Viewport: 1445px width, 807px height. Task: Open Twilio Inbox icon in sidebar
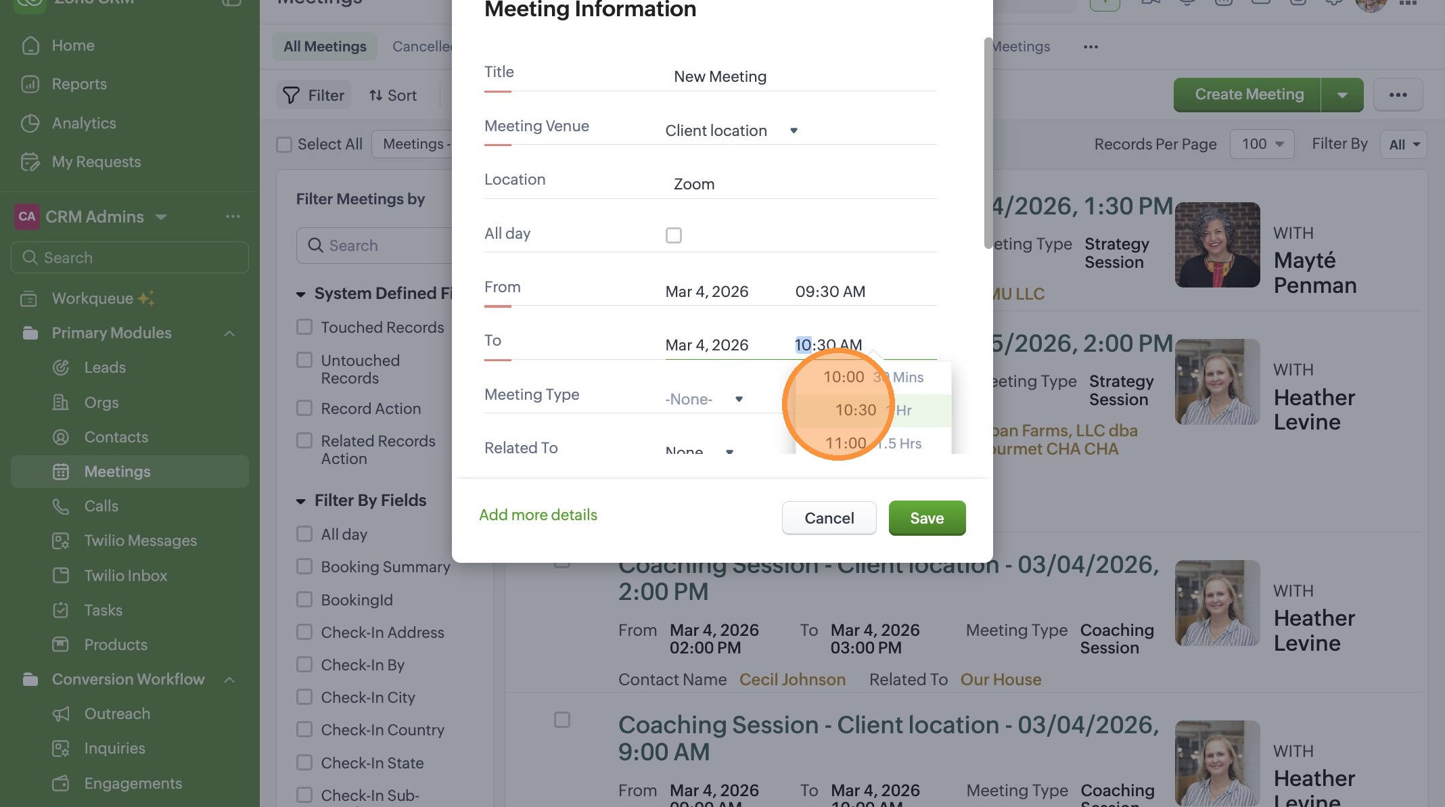pos(61,576)
